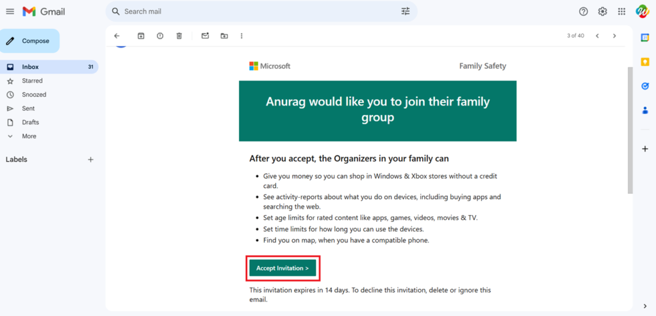This screenshot has width=656, height=316.
Task: Open Google Keep side panel icon
Action: pyautogui.click(x=645, y=62)
